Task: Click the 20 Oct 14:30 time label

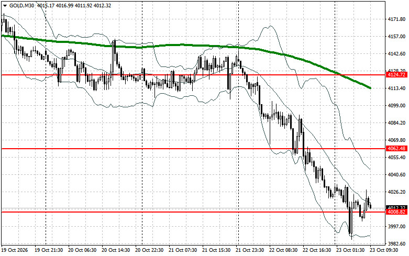Action: point(116,250)
